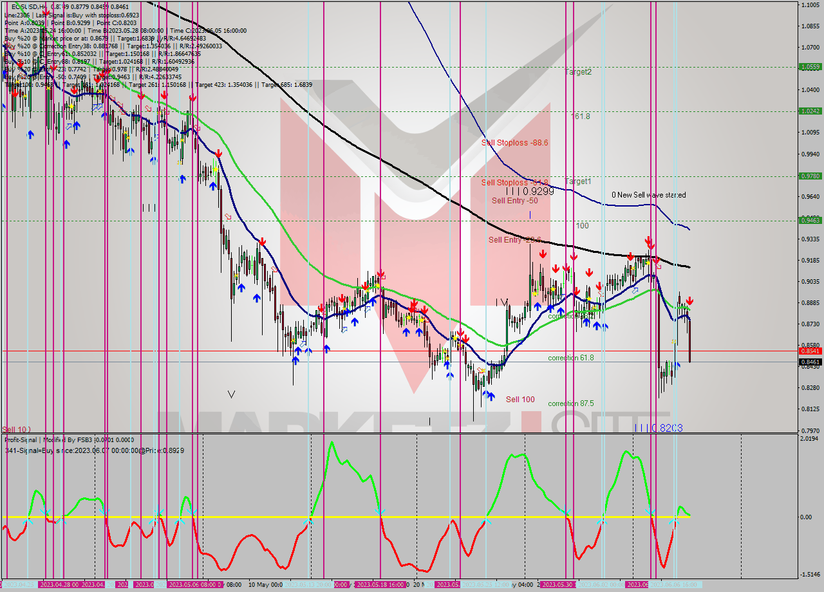
Task: Click the 'I V' wave label near 0.8885
Action: point(502,302)
